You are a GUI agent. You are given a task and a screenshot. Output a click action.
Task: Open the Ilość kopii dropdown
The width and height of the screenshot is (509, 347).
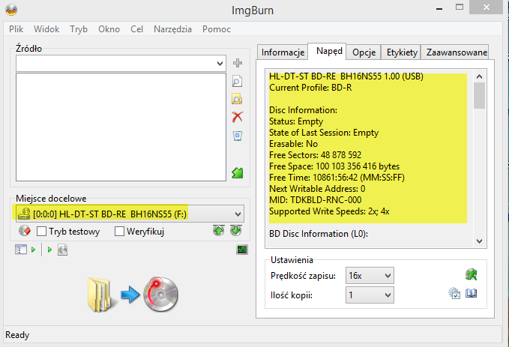(x=370, y=295)
